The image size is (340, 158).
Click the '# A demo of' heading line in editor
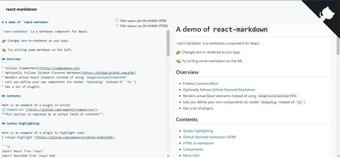[25, 22]
